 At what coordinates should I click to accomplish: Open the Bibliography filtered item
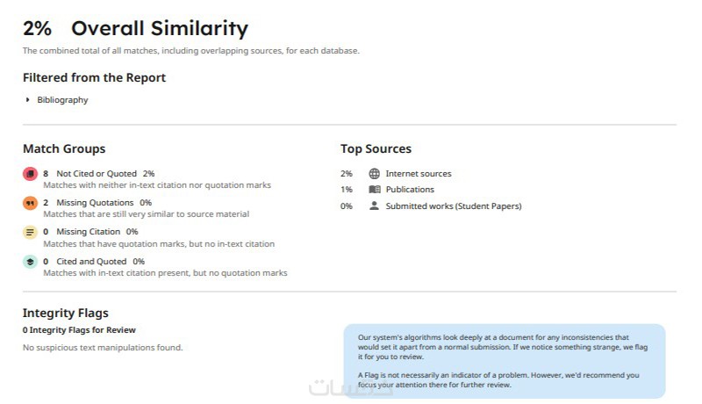pyautogui.click(x=62, y=100)
